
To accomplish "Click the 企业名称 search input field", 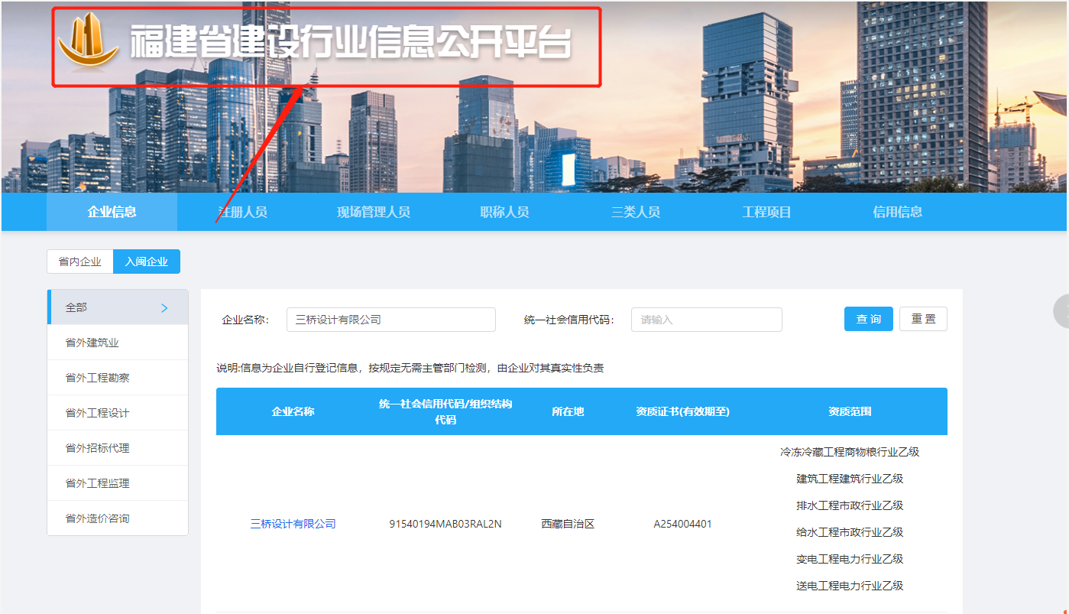I will click(390, 320).
